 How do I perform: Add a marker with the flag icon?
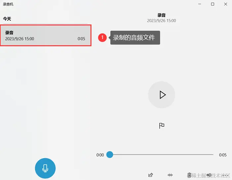point(162,126)
